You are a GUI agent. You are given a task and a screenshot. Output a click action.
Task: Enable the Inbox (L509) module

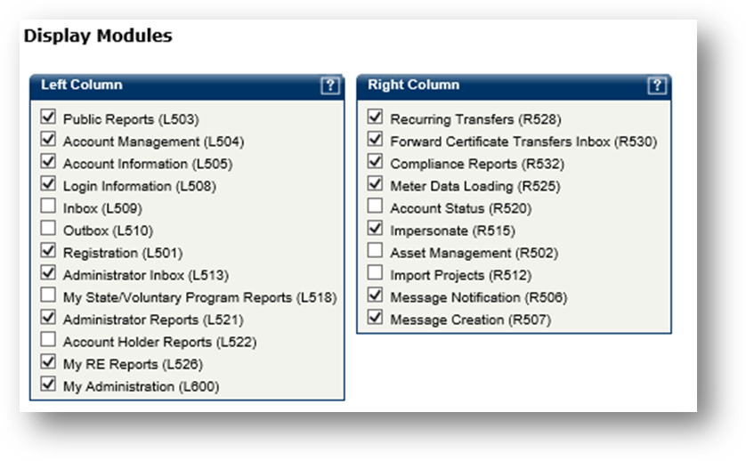pos(48,207)
